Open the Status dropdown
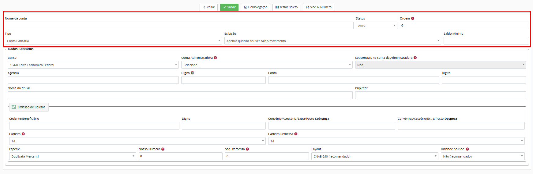 point(376,26)
